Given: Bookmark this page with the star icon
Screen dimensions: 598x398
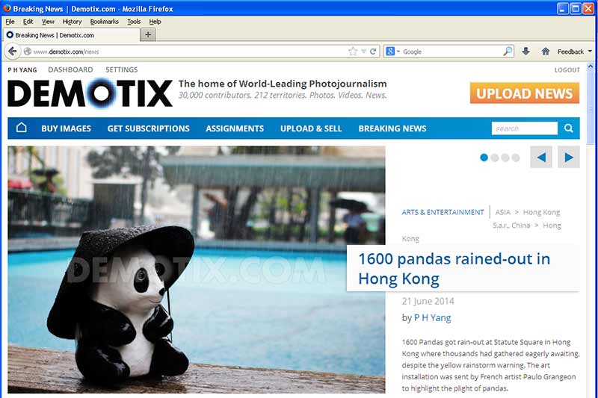Looking at the screenshot, I should coord(353,52).
